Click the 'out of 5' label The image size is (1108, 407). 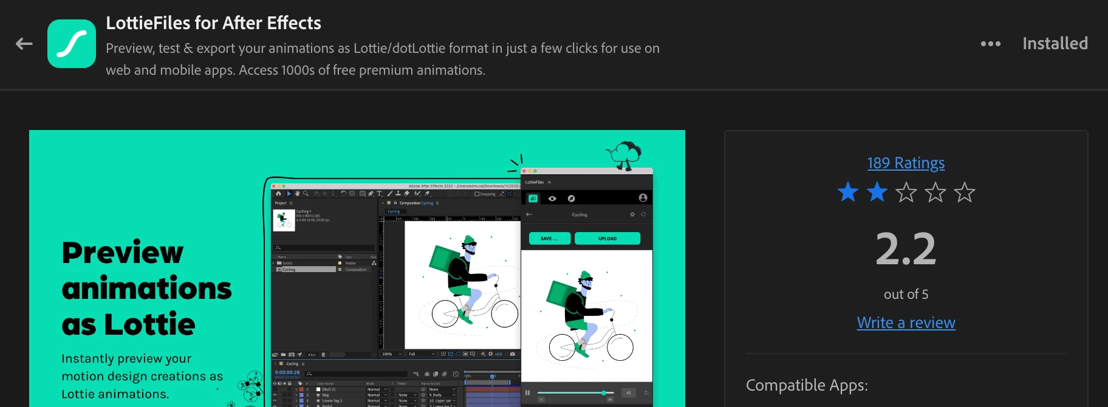click(x=906, y=294)
